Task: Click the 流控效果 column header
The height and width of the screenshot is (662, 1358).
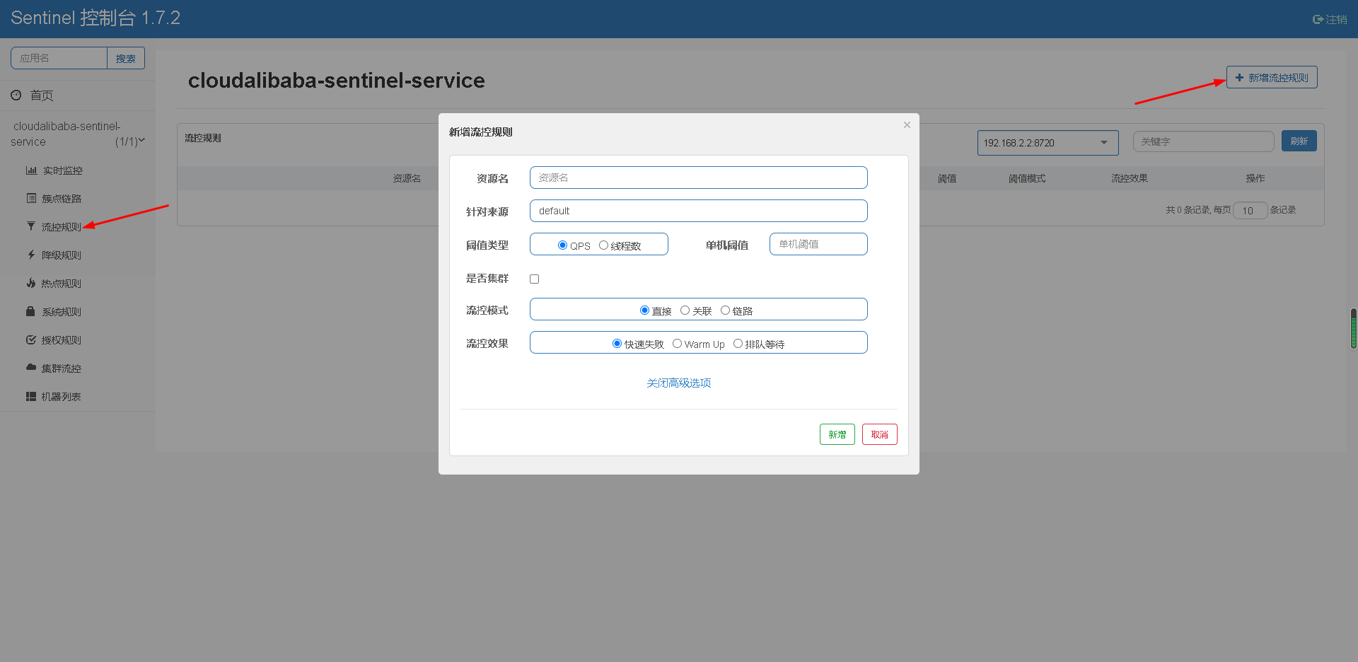Action: (x=1130, y=178)
